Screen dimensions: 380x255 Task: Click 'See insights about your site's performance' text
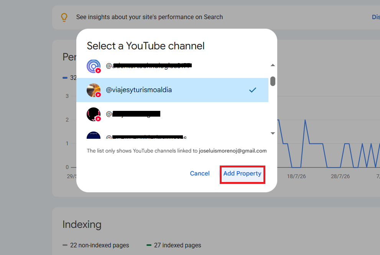pyautogui.click(x=149, y=17)
